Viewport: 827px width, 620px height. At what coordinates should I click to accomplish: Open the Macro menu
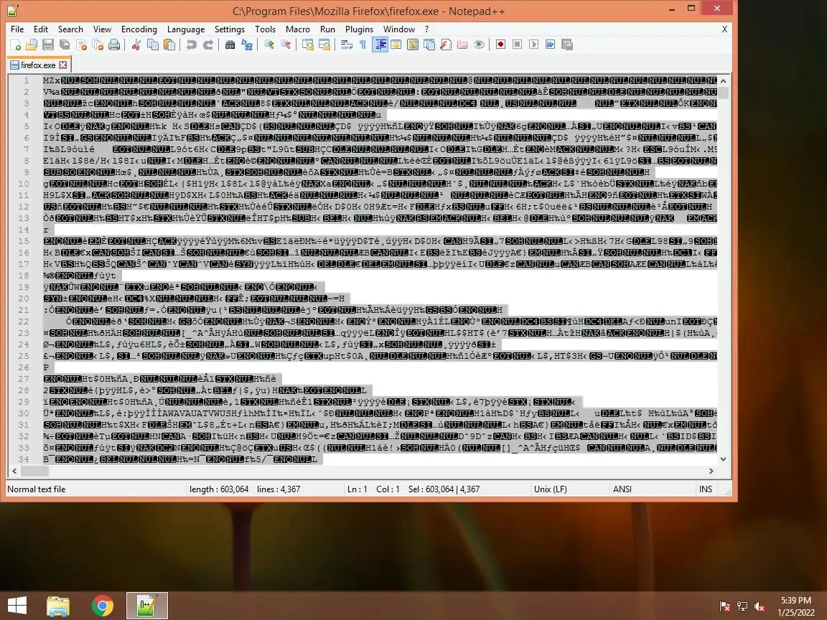coord(298,29)
